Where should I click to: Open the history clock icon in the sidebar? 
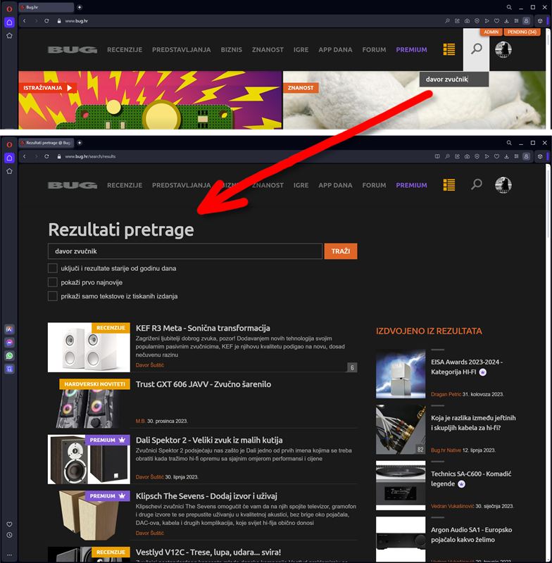click(9, 535)
